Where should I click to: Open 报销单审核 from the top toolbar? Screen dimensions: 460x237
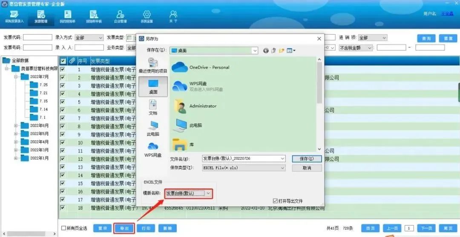coord(94,16)
